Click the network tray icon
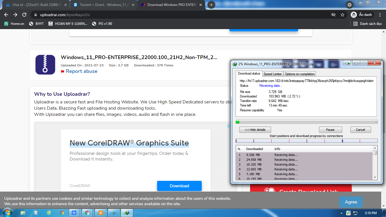Viewport: 386px width, 217px height. coord(355,213)
